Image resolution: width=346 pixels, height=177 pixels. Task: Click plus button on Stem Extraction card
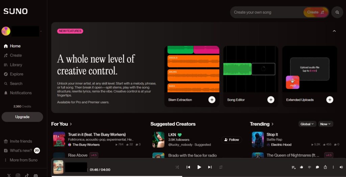[x=212, y=100]
